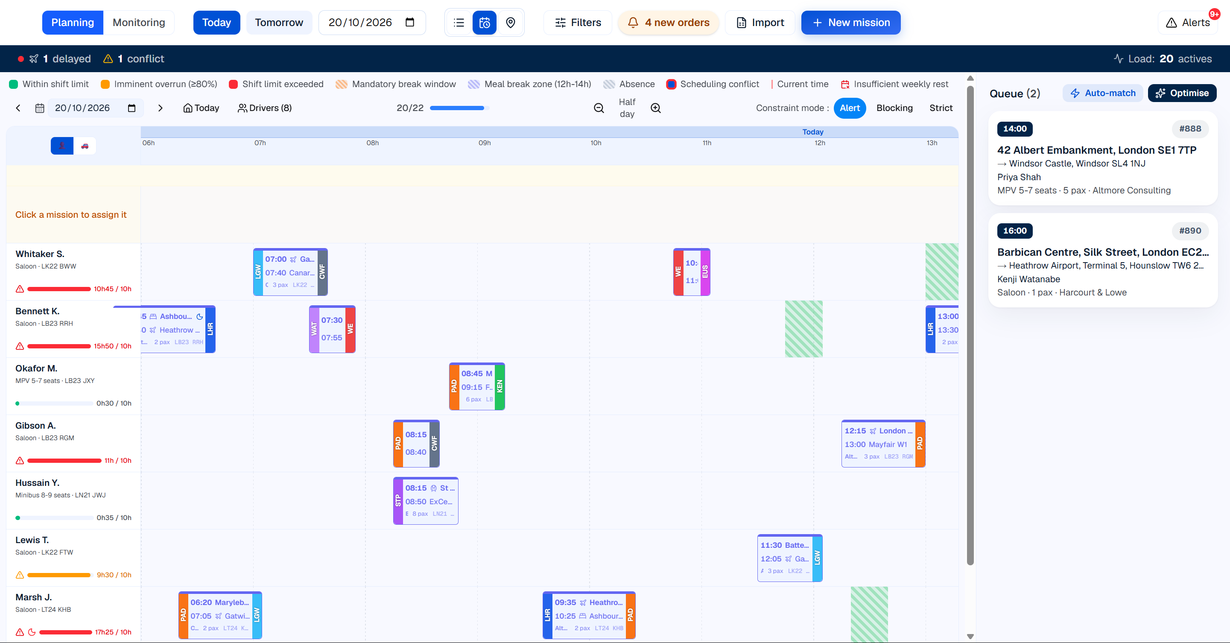Select Lewis's 11:30 Battersea mission block
Screen dimensions: 1230x643
[790, 558]
